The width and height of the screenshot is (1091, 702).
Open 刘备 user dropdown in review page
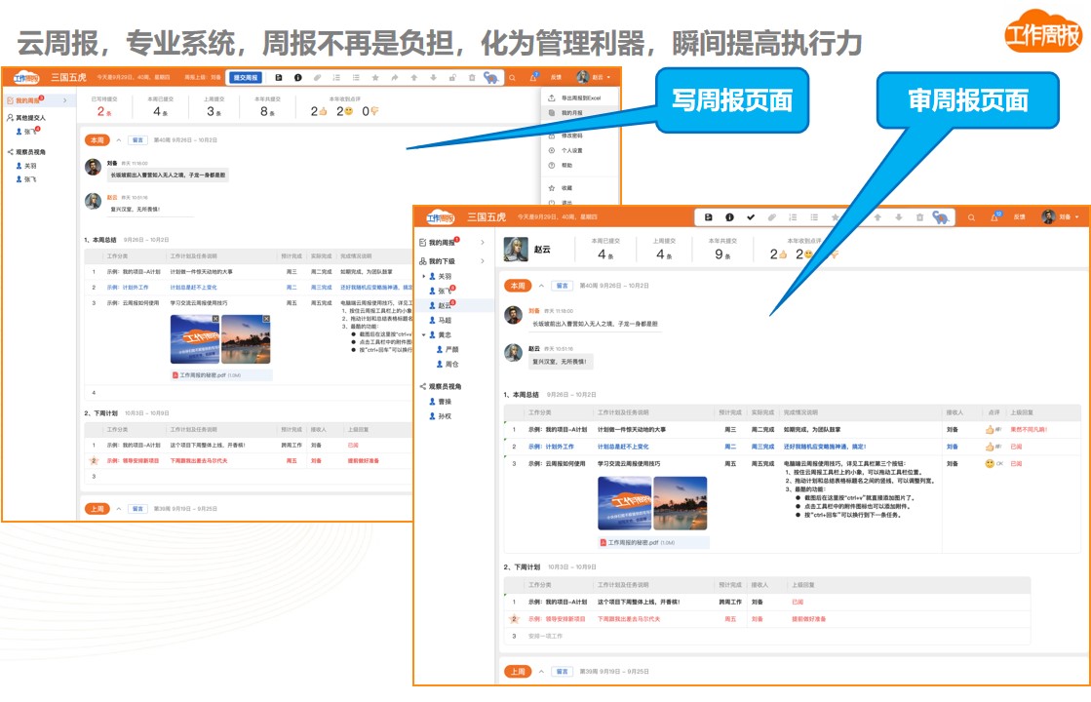(1061, 216)
